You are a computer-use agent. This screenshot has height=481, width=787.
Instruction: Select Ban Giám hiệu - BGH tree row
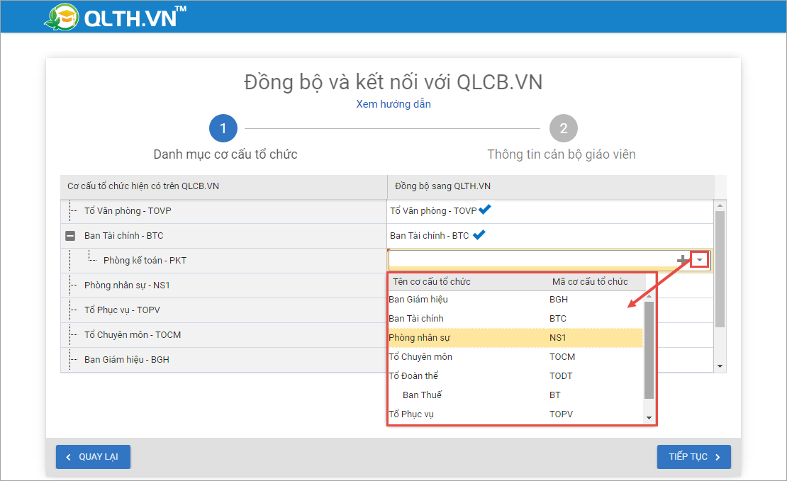tap(223, 360)
